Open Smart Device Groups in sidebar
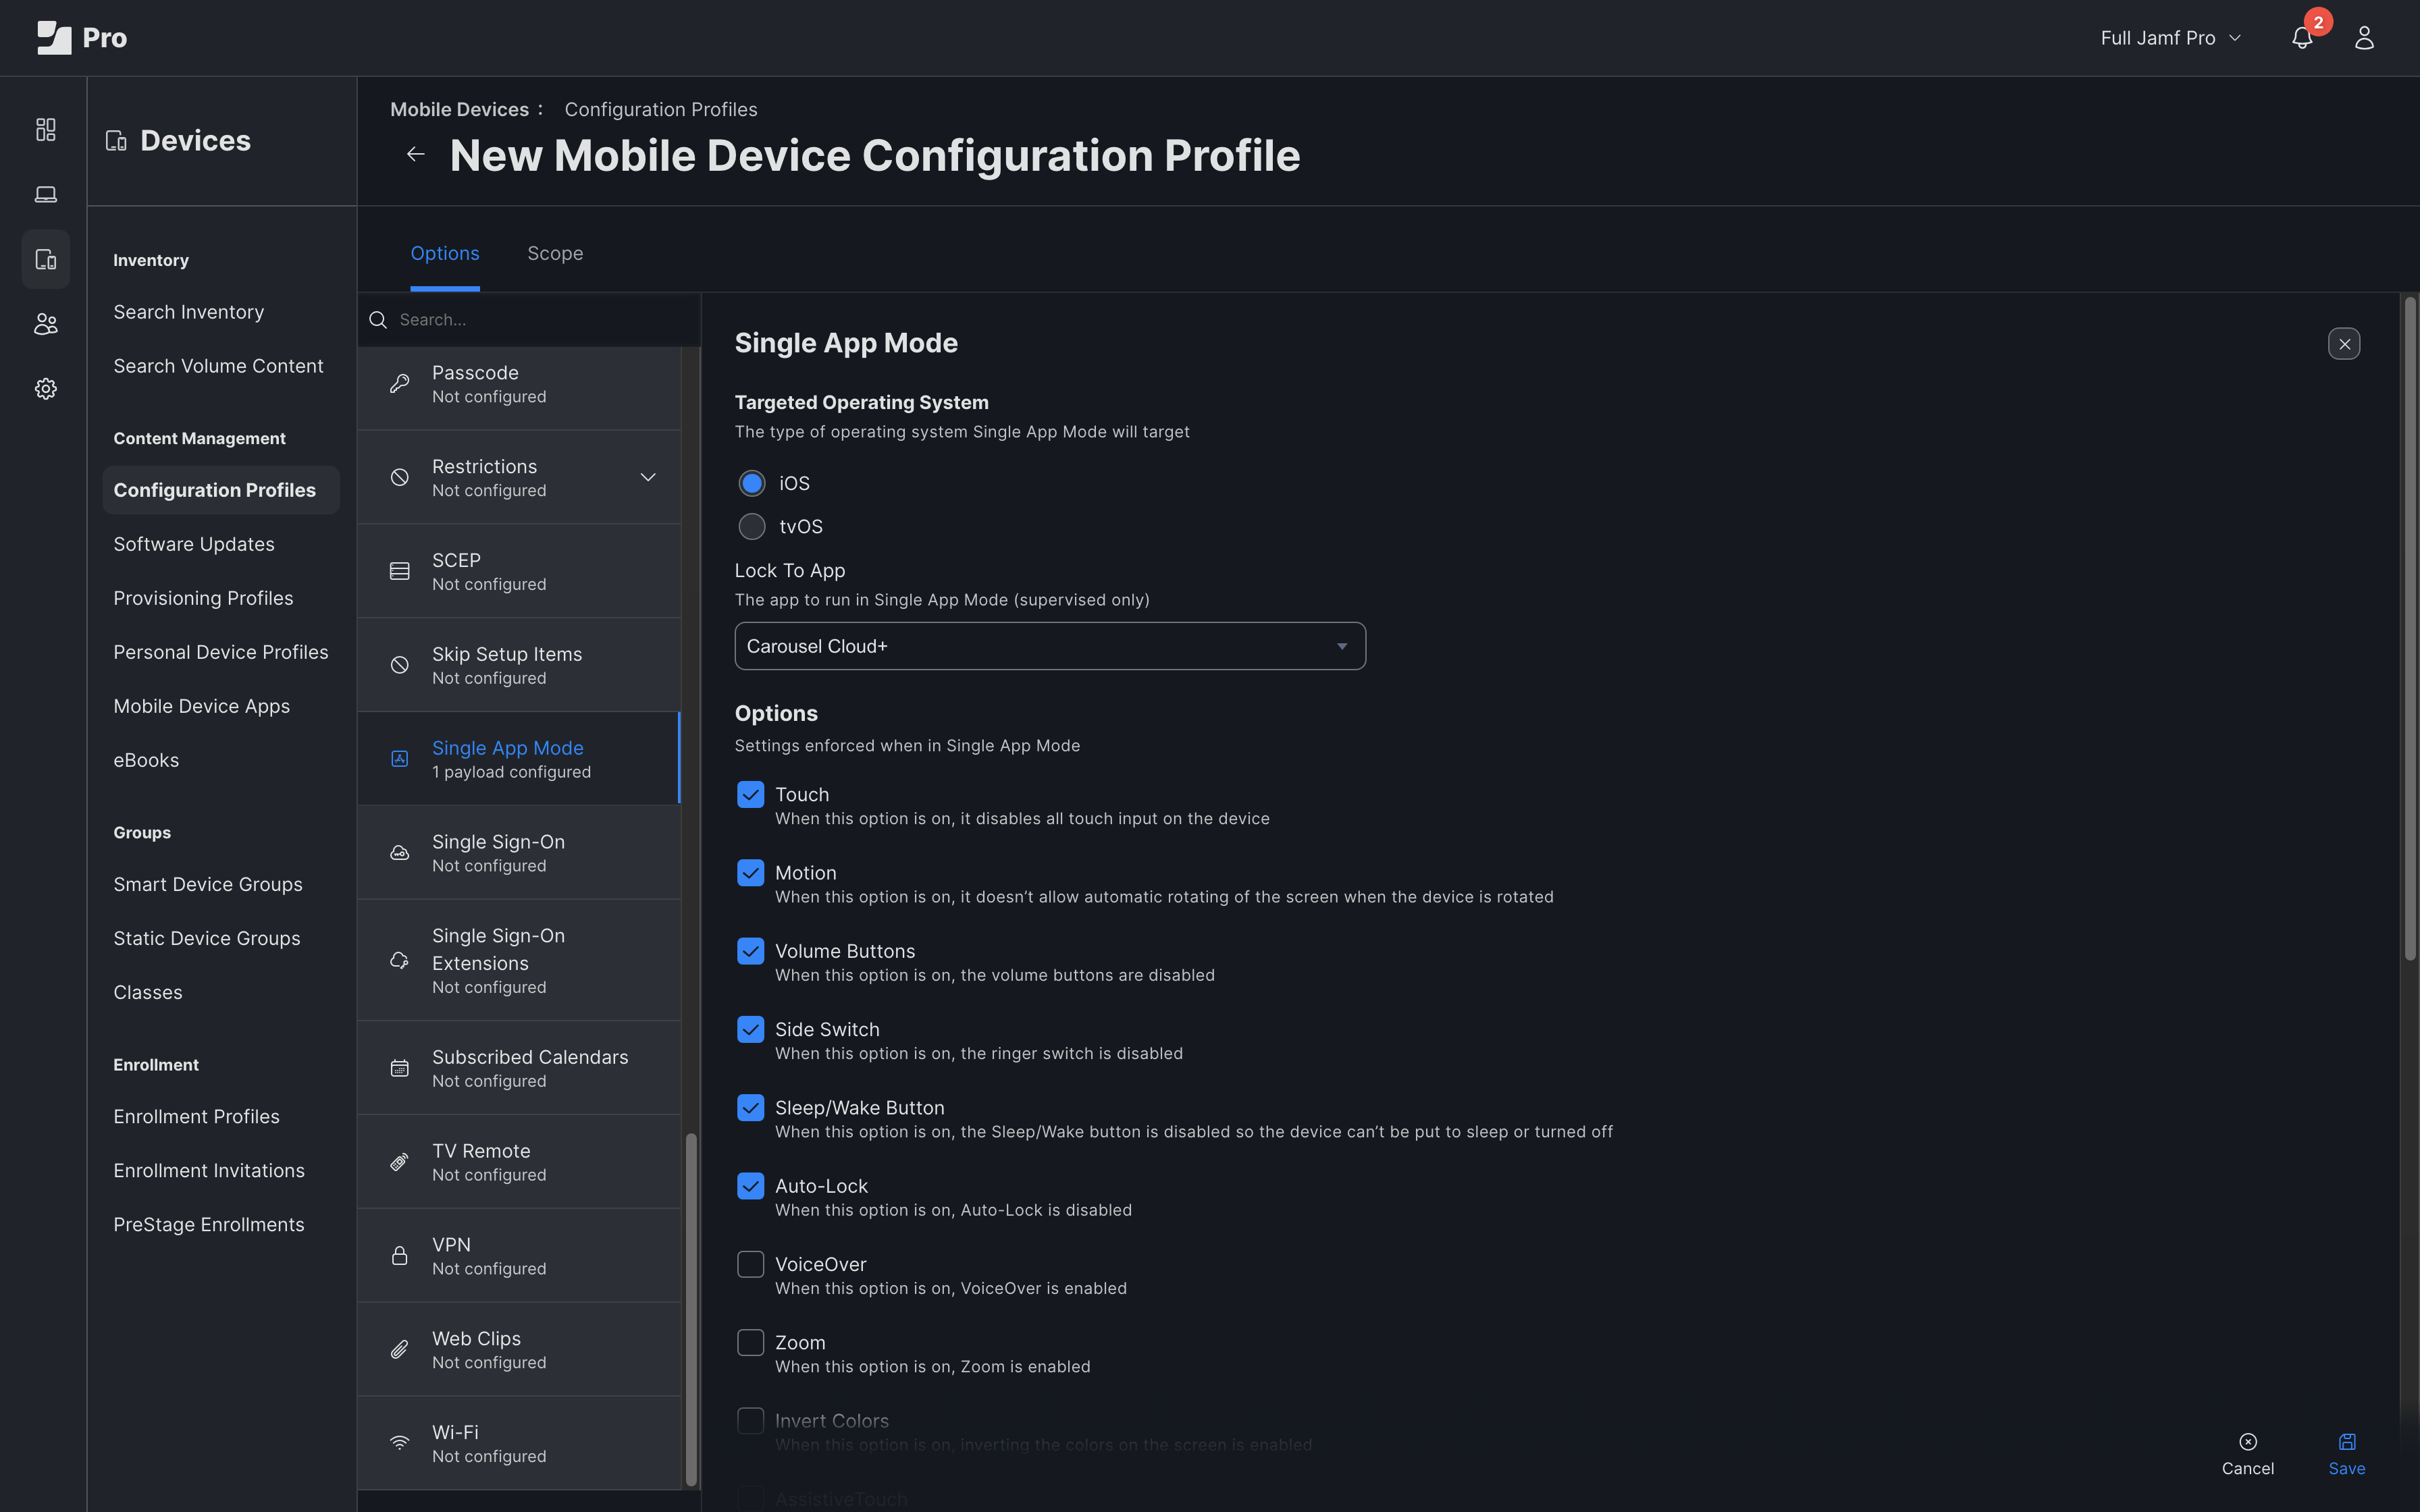 (x=208, y=884)
